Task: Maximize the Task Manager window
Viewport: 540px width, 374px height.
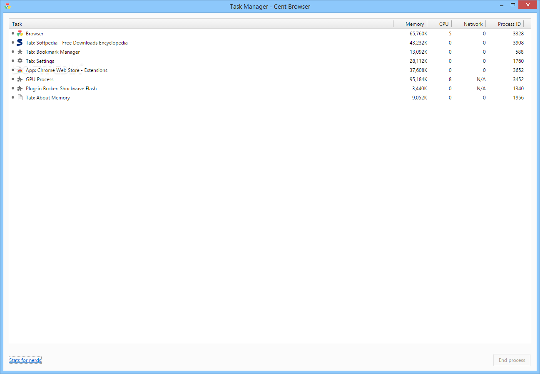Action: pos(513,5)
